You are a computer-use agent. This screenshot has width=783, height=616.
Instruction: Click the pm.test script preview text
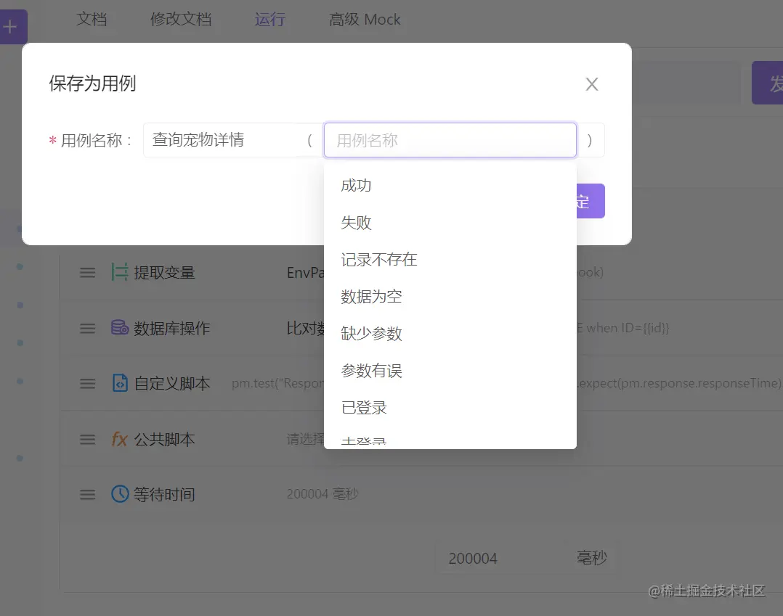point(277,383)
